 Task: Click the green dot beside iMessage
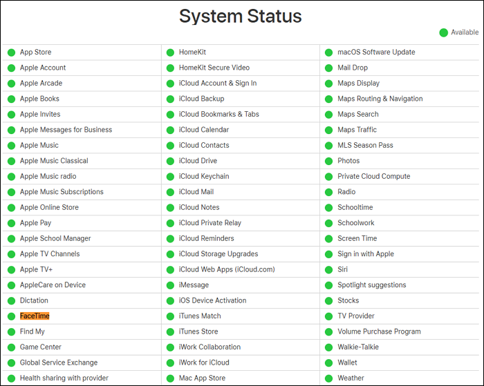[x=170, y=285]
